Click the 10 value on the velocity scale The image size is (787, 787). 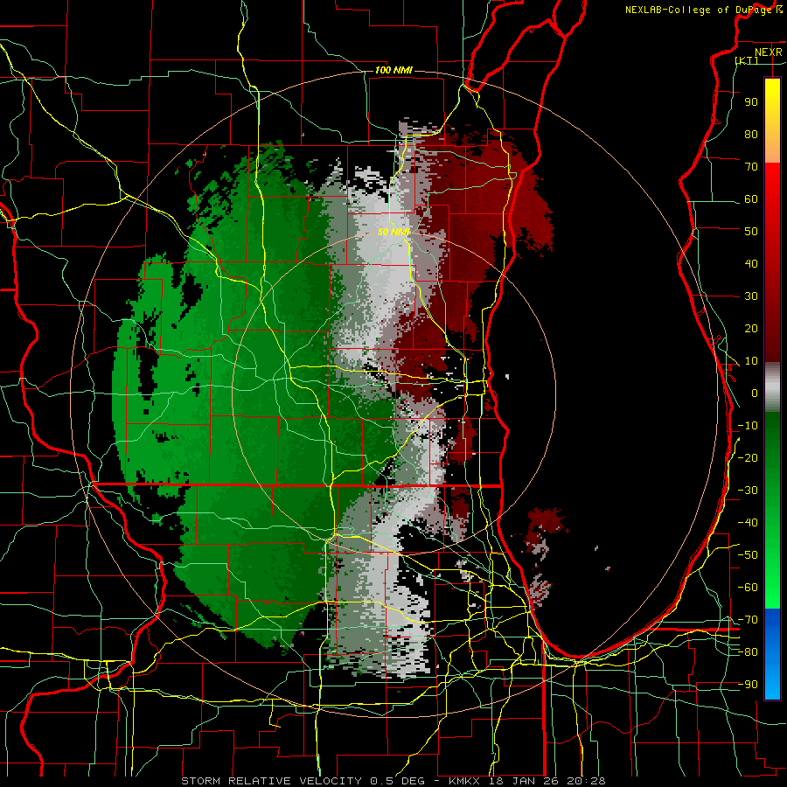[751, 361]
